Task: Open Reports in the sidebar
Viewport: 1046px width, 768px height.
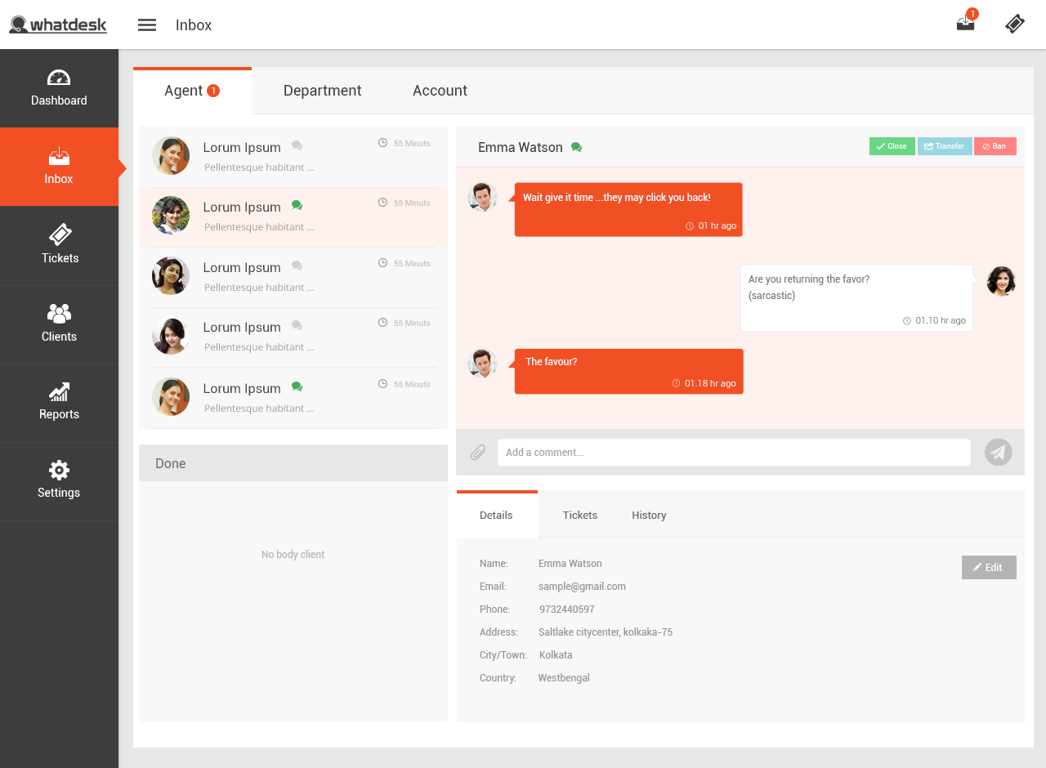Action: [x=59, y=402]
